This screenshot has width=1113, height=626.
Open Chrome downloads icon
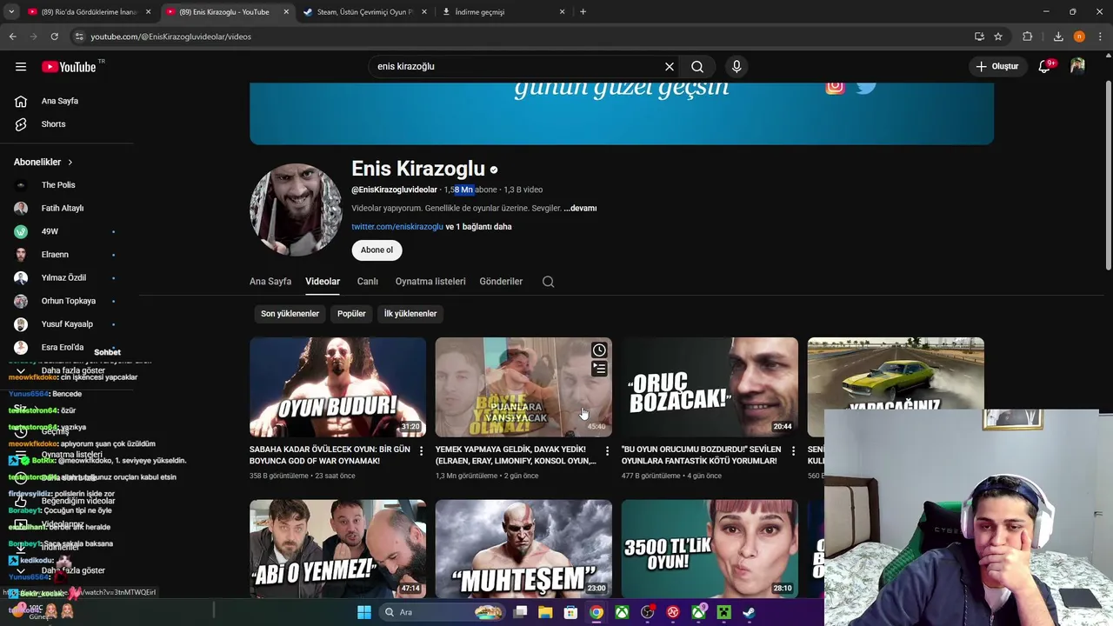pyautogui.click(x=1058, y=37)
